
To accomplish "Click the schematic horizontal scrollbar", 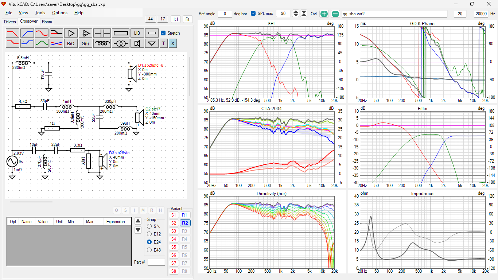I will [x=31, y=201].
